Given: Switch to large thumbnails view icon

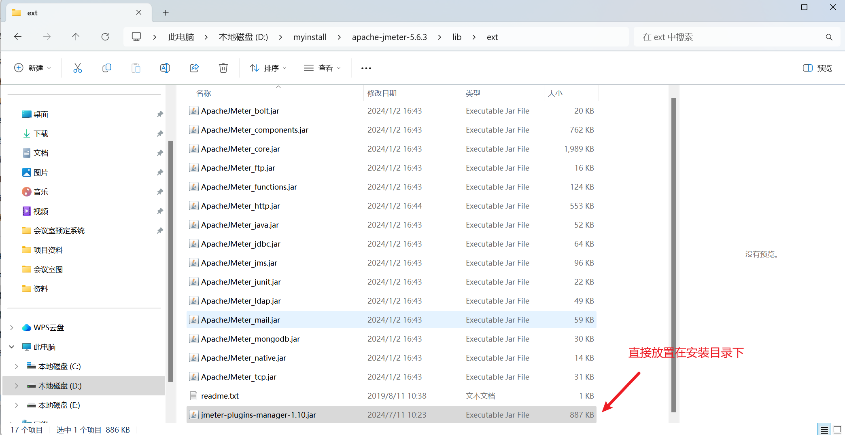Looking at the screenshot, I should [x=837, y=429].
